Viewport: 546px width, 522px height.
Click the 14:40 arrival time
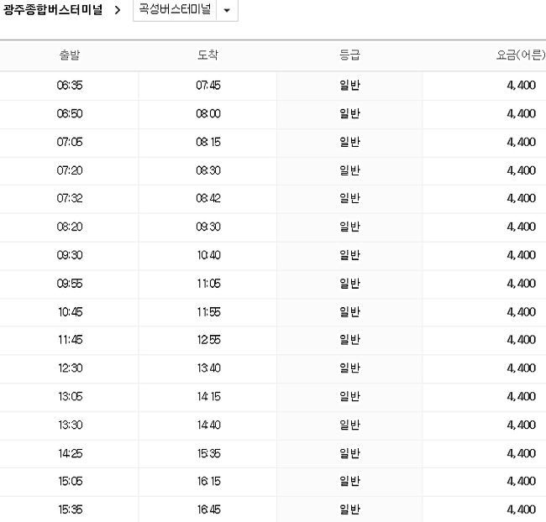(x=209, y=425)
